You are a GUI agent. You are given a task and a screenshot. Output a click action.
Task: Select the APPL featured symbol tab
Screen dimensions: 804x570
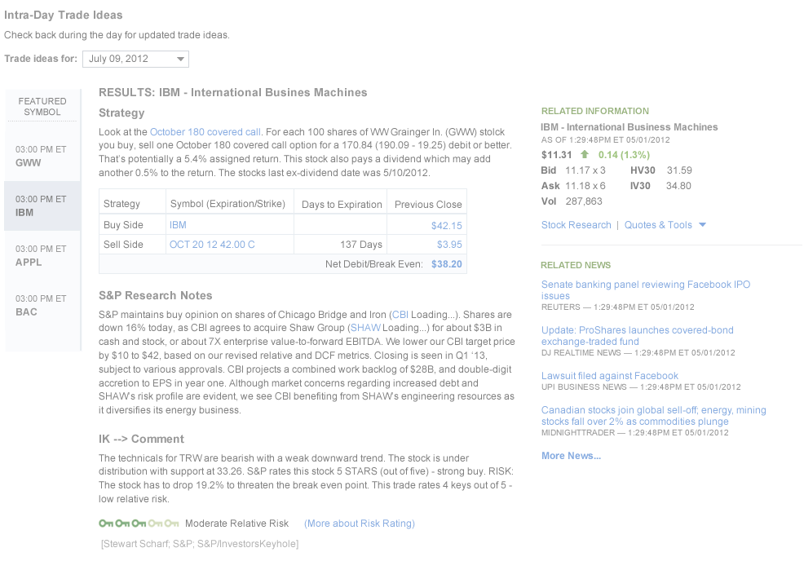coord(42,255)
